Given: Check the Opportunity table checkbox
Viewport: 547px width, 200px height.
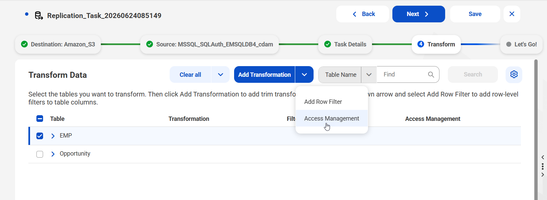Looking at the screenshot, I should coord(40,154).
